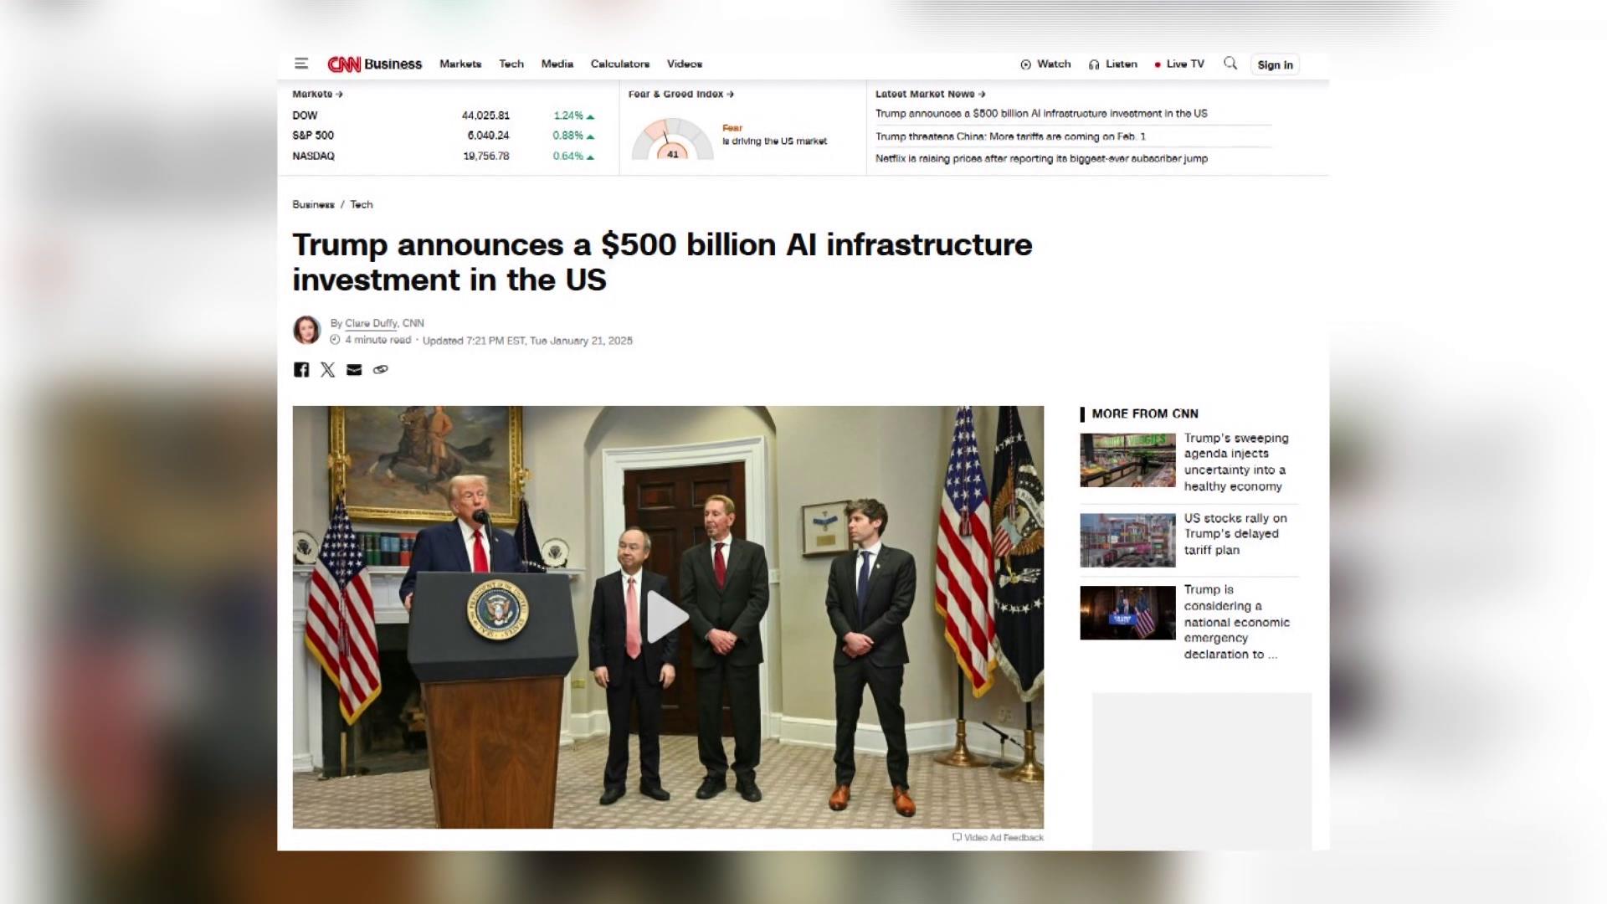Share article on X icon
This screenshot has width=1607, height=904.
(327, 370)
